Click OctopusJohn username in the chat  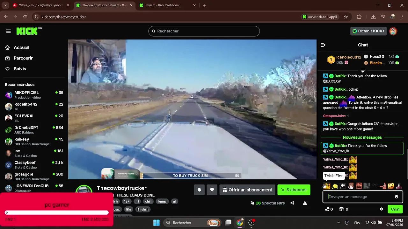coord(334,116)
